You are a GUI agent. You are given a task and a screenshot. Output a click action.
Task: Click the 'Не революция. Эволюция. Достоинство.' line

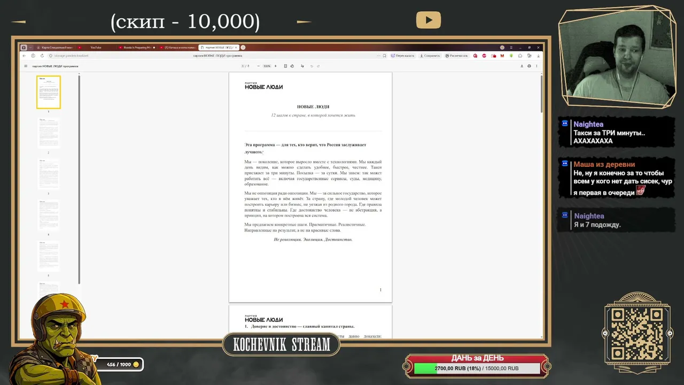point(313,240)
